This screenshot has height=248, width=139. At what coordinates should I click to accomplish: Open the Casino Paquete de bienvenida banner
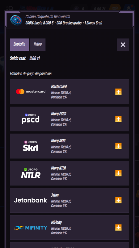tap(70, 20)
